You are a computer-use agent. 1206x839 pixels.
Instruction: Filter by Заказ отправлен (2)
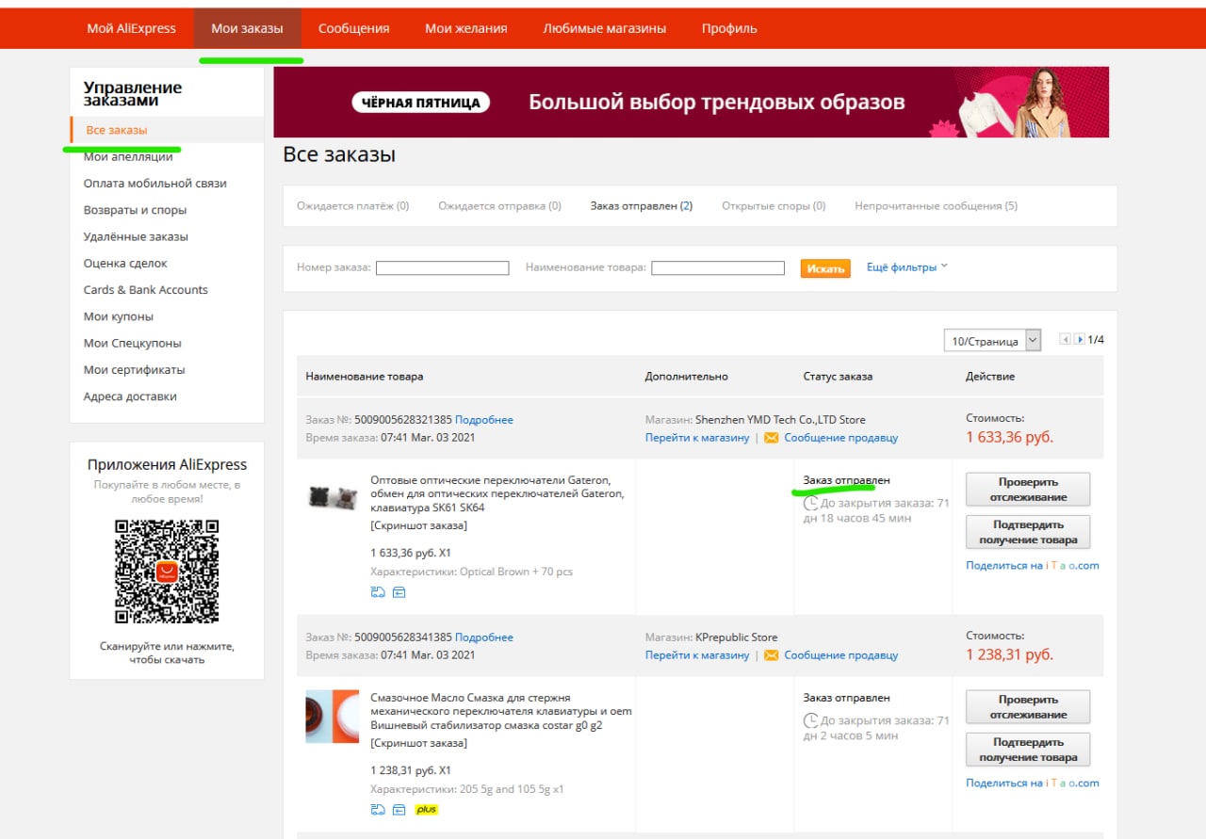[x=642, y=206]
